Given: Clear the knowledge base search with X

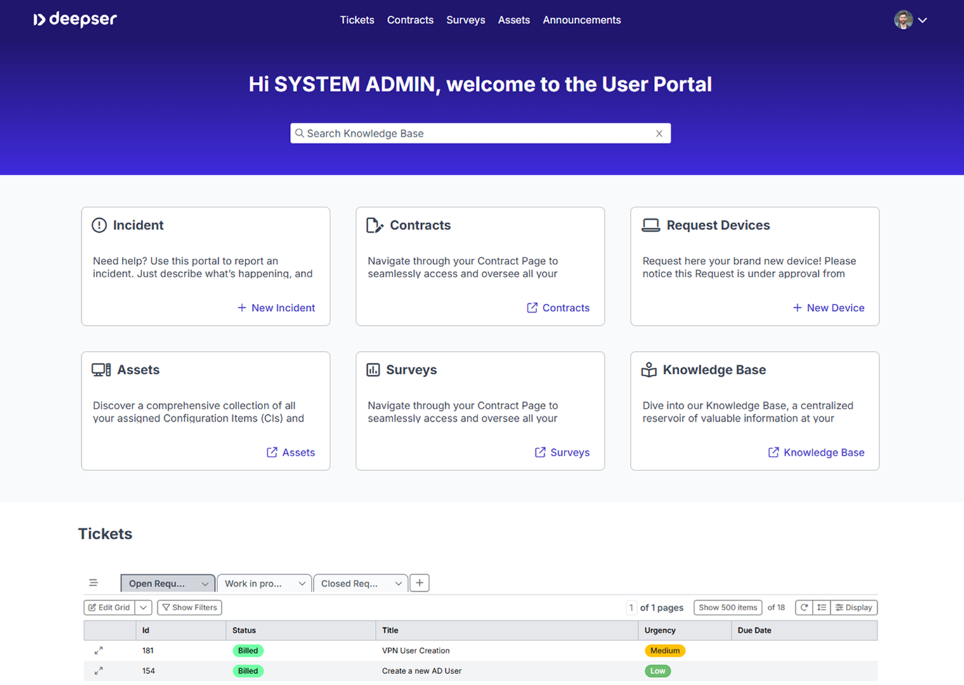Looking at the screenshot, I should point(659,133).
